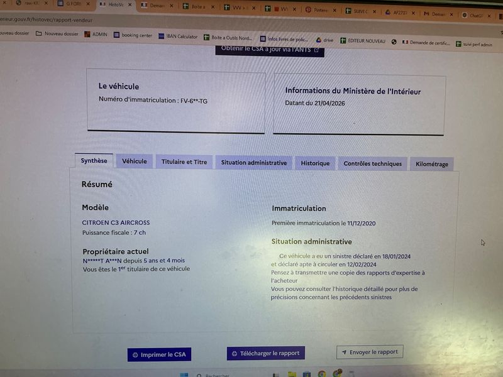Open the IBAN Calculator bookmark
The image size is (503, 377).
178,36
